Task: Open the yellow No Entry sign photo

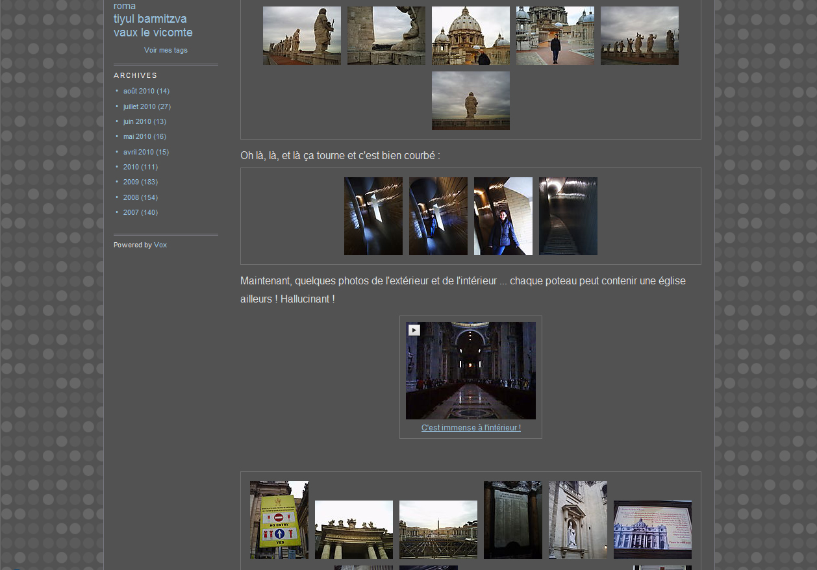Action: click(279, 519)
